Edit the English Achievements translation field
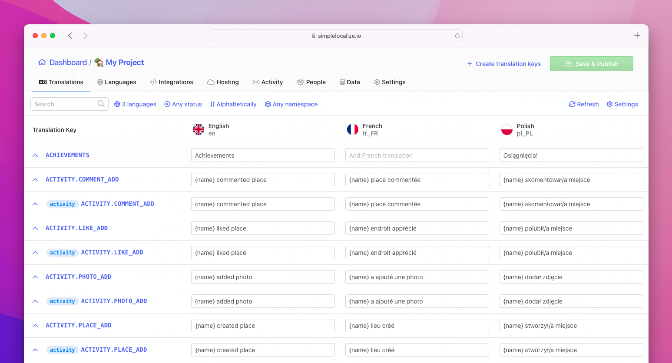 coord(263,155)
